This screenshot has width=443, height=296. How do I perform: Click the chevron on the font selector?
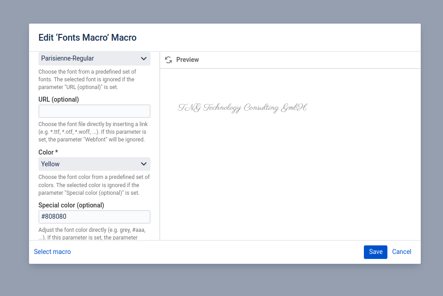pyautogui.click(x=144, y=58)
